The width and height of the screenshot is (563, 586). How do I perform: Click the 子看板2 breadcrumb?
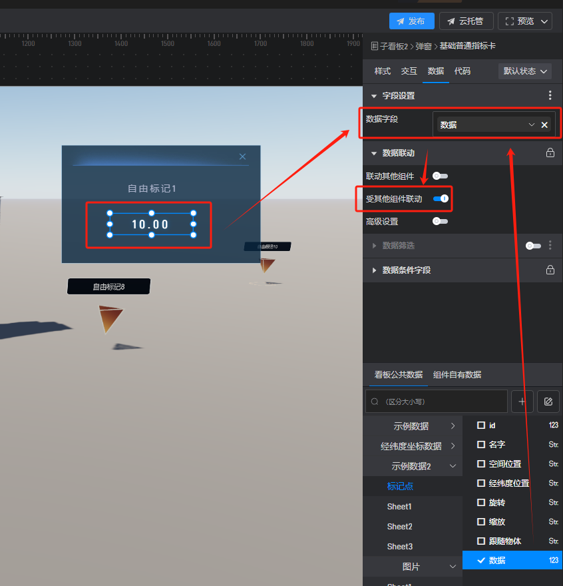click(x=394, y=47)
